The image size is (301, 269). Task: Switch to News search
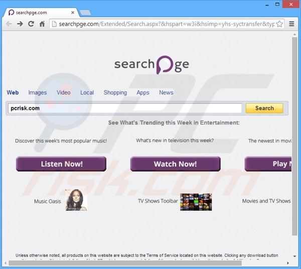[166, 92]
